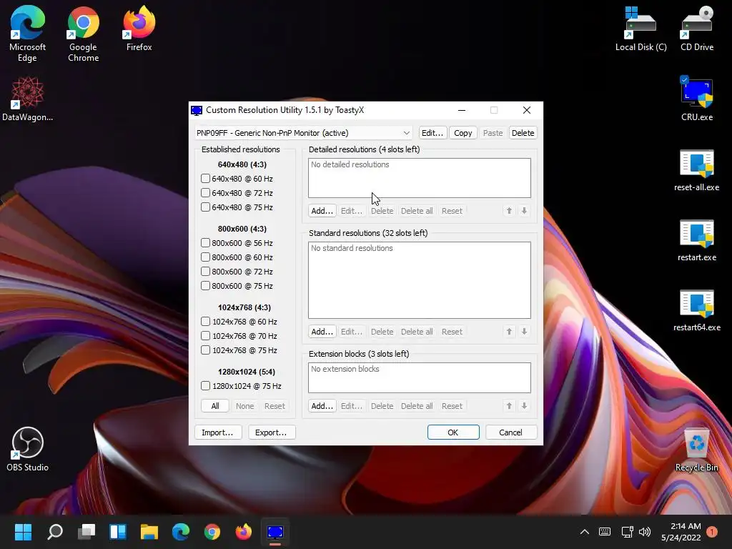Move extension block down arrow
Image resolution: width=732 pixels, height=549 pixels.
click(524, 406)
